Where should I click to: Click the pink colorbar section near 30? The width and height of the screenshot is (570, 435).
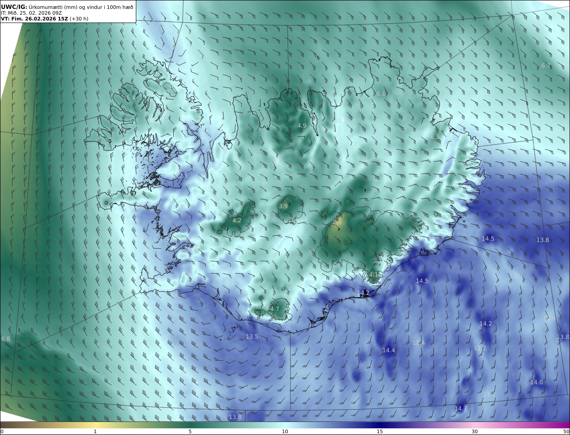click(x=475, y=425)
